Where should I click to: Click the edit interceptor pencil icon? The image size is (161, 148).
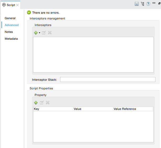click(x=44, y=33)
